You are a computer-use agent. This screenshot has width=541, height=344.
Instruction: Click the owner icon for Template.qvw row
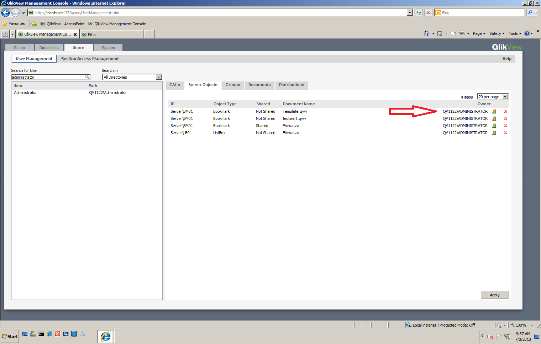[494, 111]
